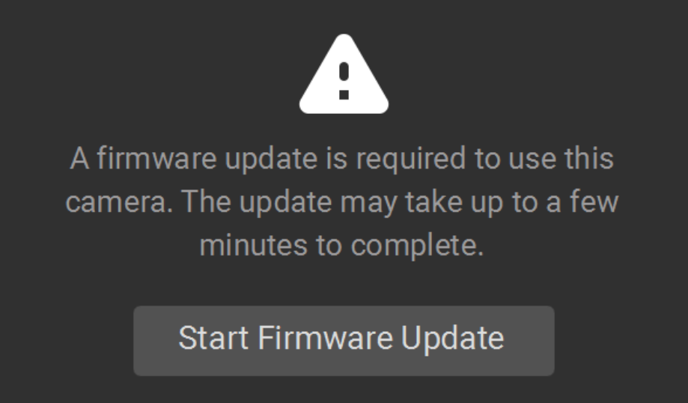Click the second line starting with "camera"
The width and height of the screenshot is (688, 403).
tap(343, 202)
